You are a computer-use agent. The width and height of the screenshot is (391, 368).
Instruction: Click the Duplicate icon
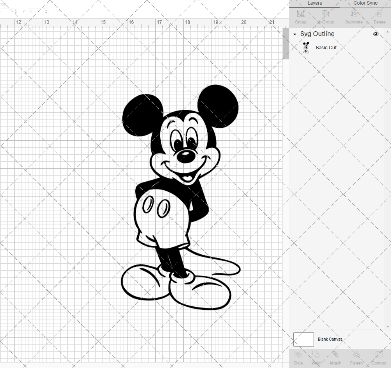click(x=353, y=13)
